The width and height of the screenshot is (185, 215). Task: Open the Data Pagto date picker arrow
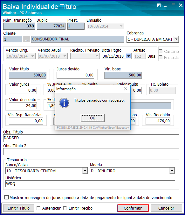pos(128,56)
